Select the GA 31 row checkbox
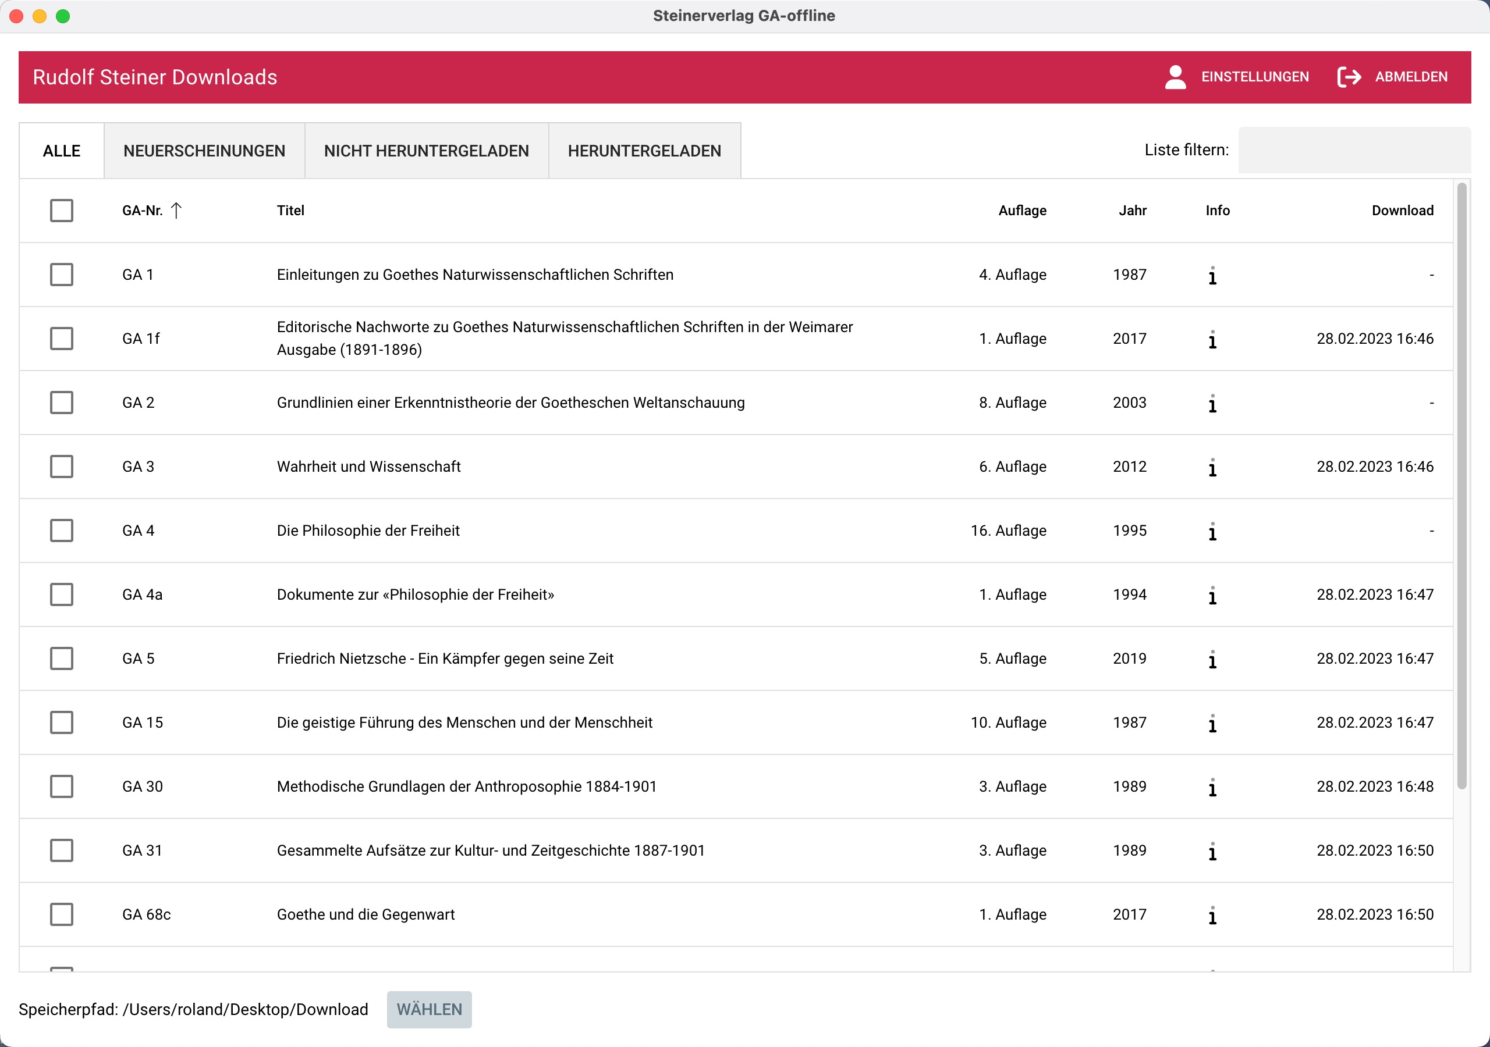The height and width of the screenshot is (1047, 1490). tap(61, 850)
